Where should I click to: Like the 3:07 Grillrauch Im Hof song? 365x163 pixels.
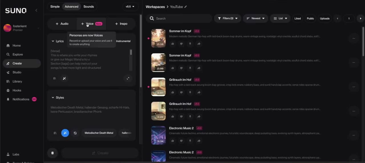pyautogui.click(x=173, y=92)
